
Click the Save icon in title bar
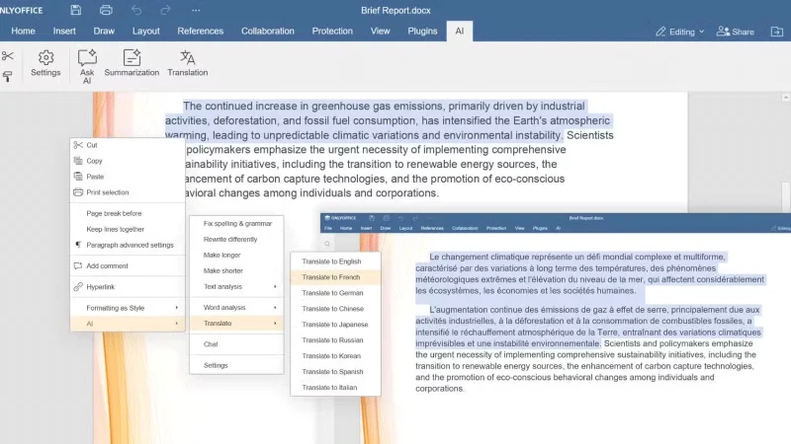(x=76, y=10)
